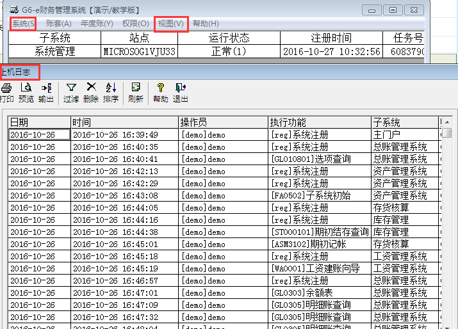Click station cell MICROSOG1VJU33
This screenshot has width=458, height=329.
coord(140,52)
